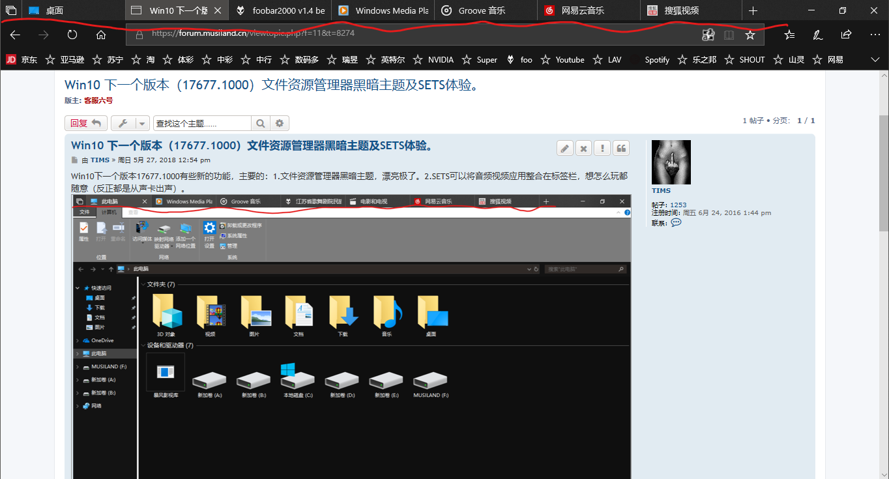This screenshot has height=479, width=889.
Task: Open the 数码多 favorite
Action: point(299,59)
